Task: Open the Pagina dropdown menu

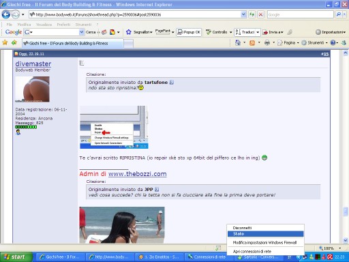Action: [x=288, y=43]
